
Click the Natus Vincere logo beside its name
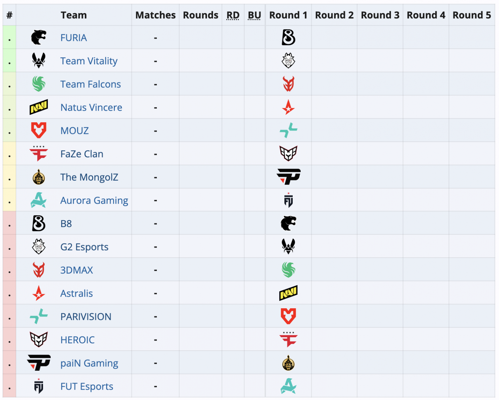(x=39, y=107)
